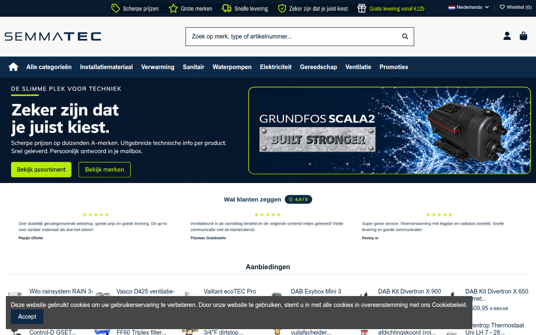Open Gereedschap menu item
The width and height of the screenshot is (536, 335).
[318, 67]
